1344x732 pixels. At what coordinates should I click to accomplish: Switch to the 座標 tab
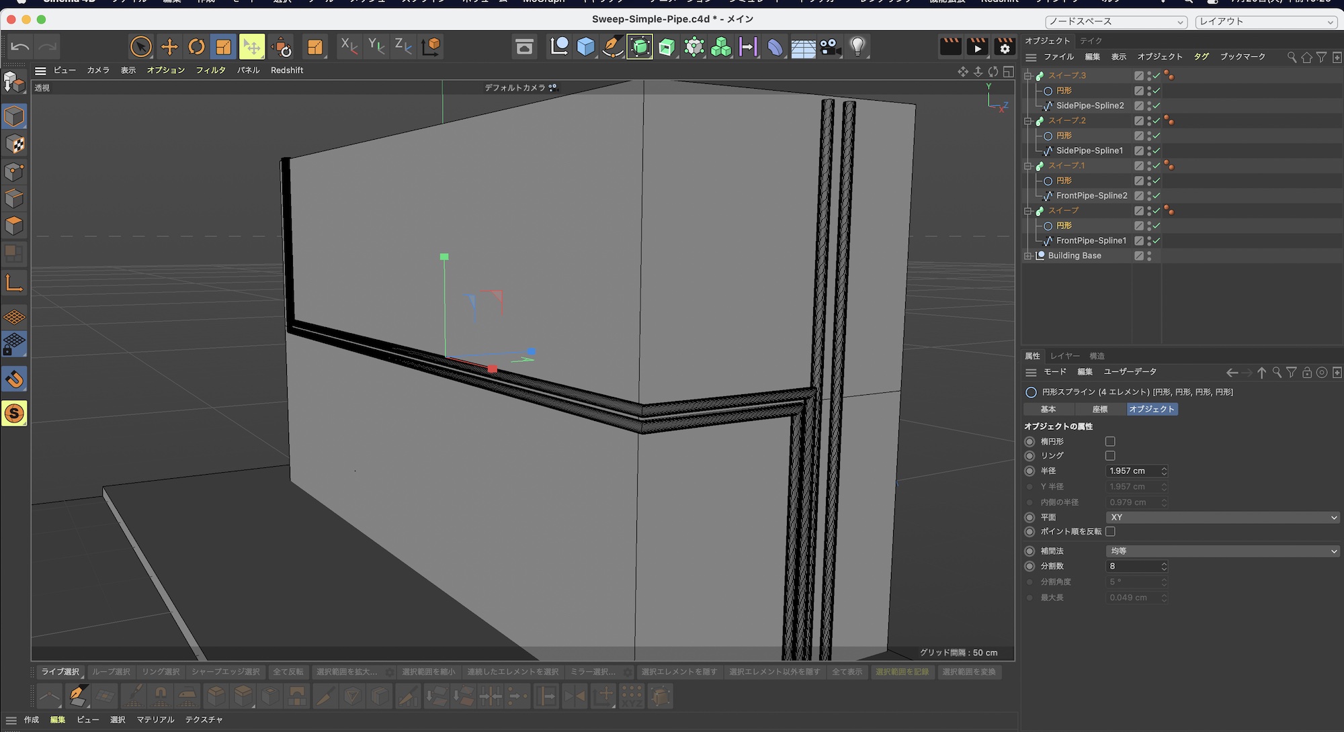coord(1100,410)
